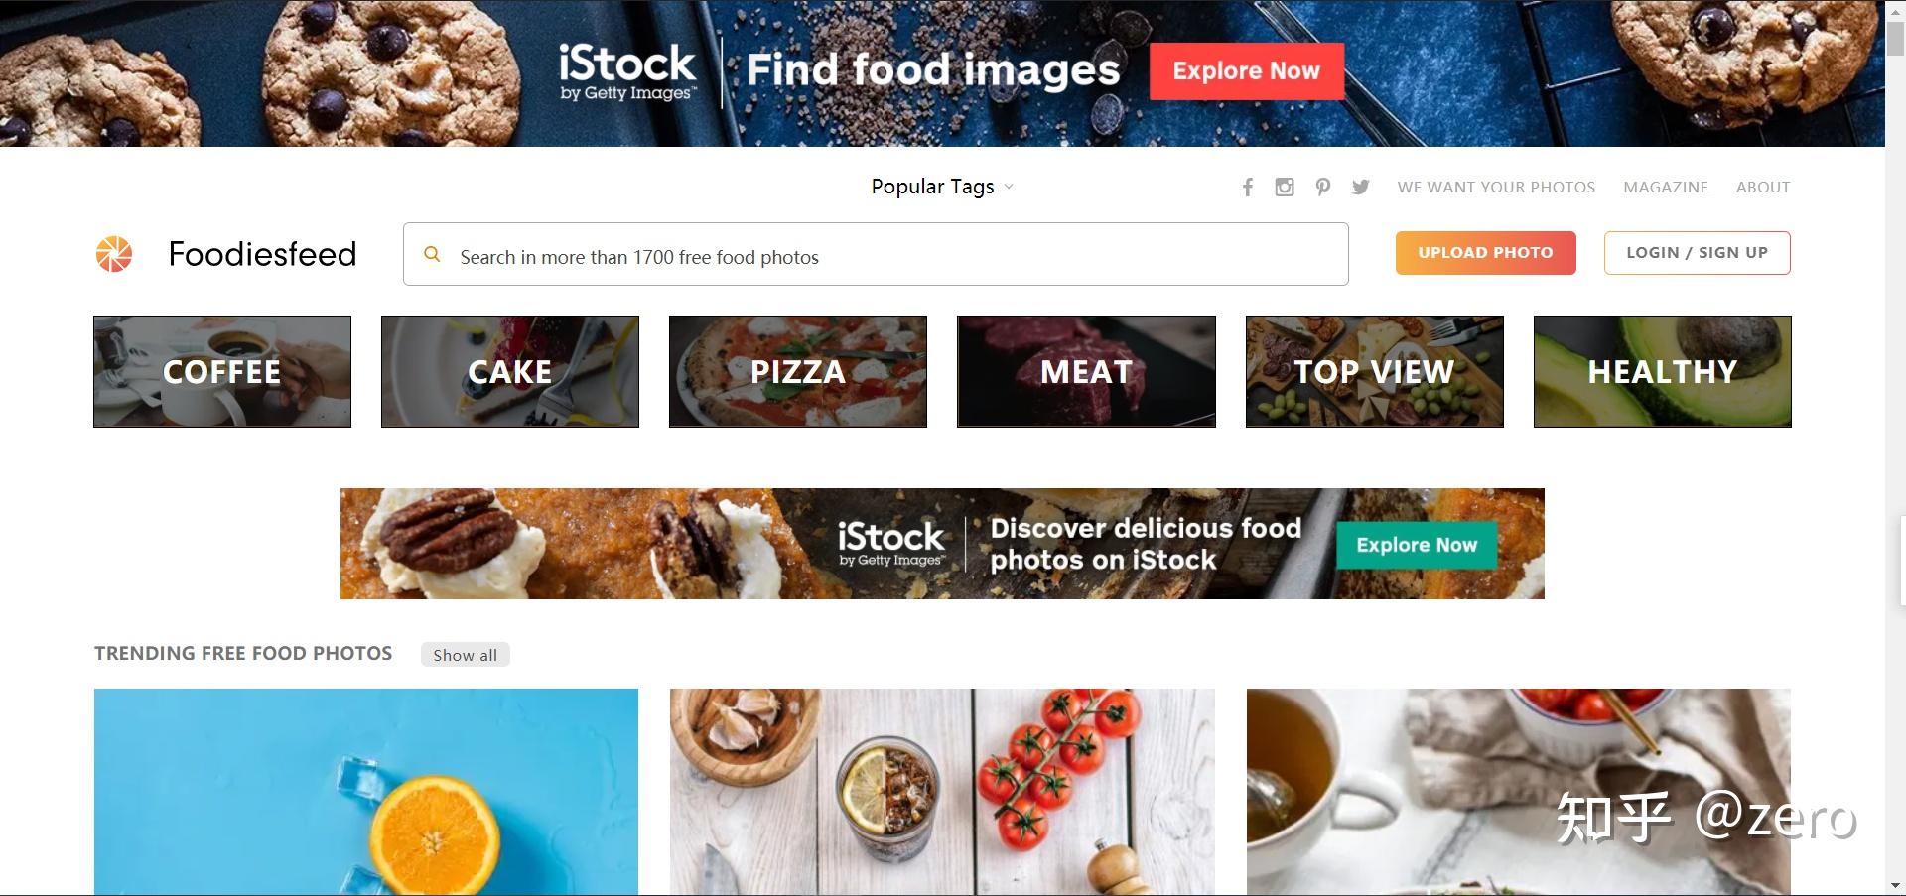The image size is (1906, 896).
Task: Click the magnifier icon in search box
Action: (x=432, y=254)
